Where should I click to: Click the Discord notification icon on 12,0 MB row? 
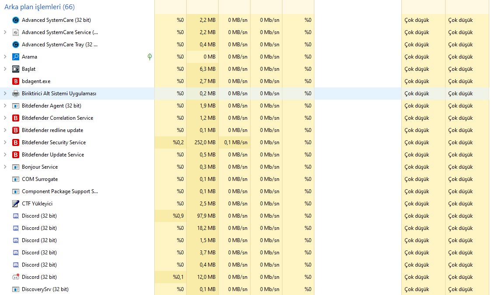tap(16, 277)
